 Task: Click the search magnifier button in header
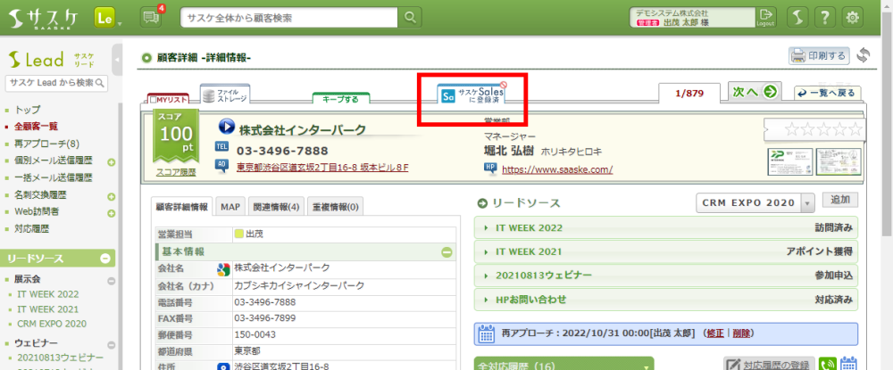click(x=409, y=17)
